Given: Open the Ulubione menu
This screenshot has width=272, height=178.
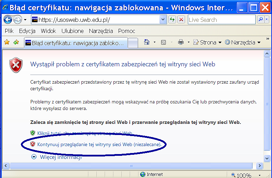Looking at the screenshot, I should click(x=72, y=31).
